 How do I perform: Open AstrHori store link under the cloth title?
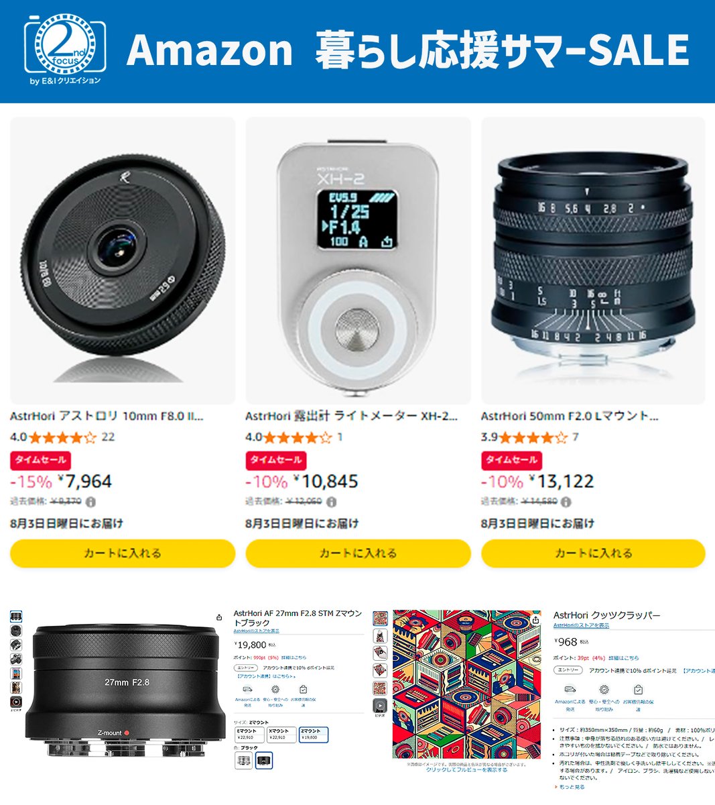click(x=581, y=625)
